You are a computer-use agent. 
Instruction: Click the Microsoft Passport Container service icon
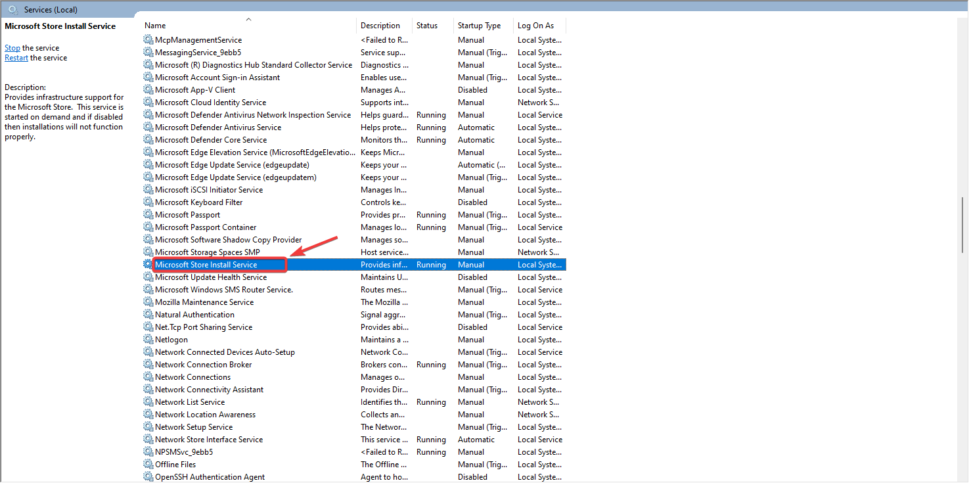click(148, 227)
